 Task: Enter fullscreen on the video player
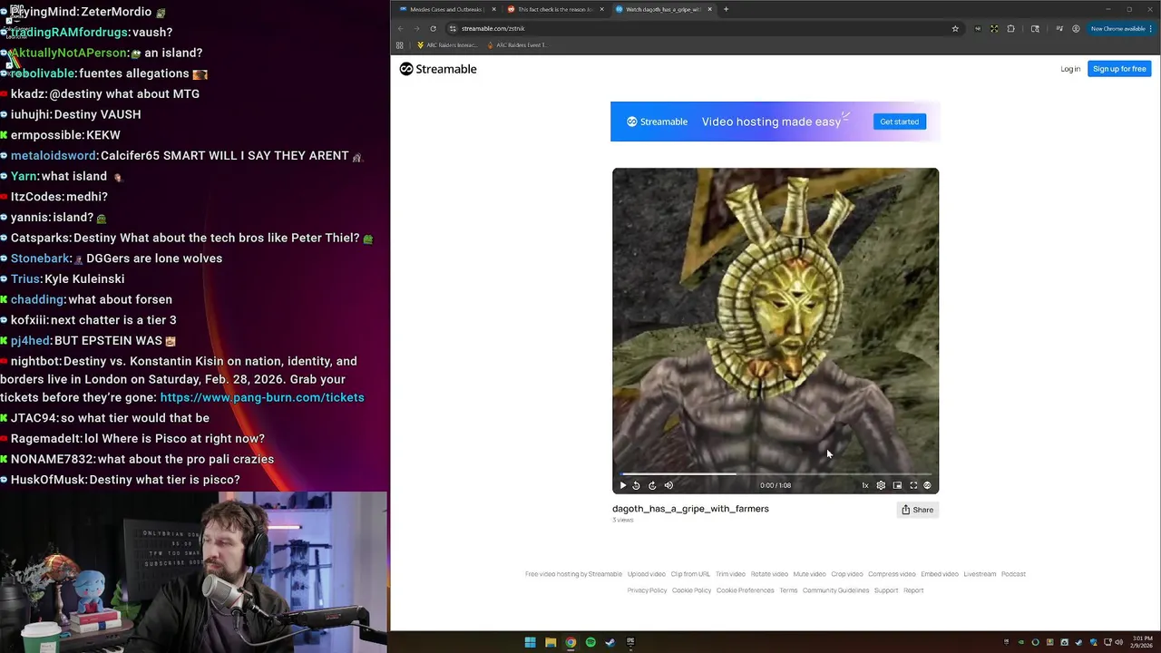coord(913,485)
